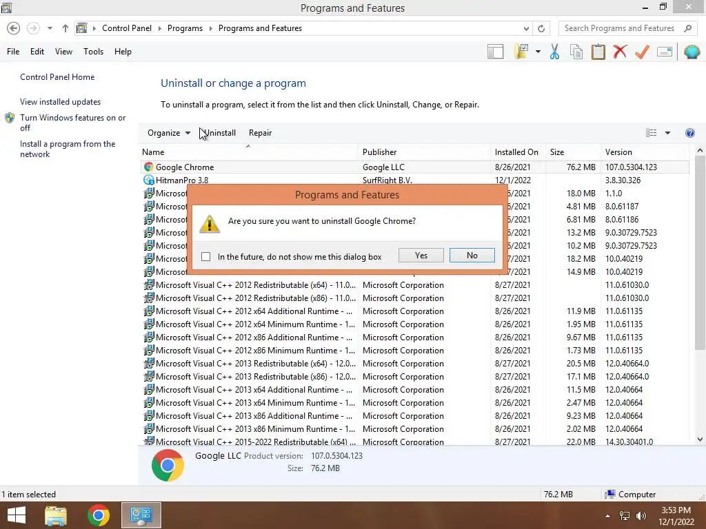Open the View menu

[63, 51]
